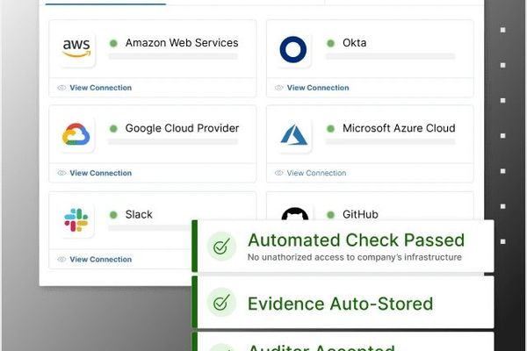Viewport: 527px width, 351px height.
Task: Click the checkmark icon on Automated Check Passed
Action: click(221, 247)
